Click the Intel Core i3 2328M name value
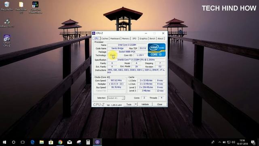Screen dimensions: 259x146 tap(127, 45)
